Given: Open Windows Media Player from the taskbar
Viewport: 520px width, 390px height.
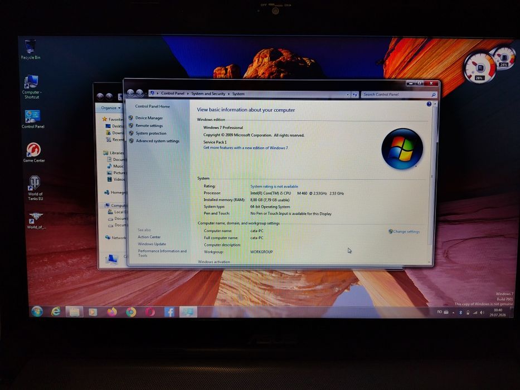Looking at the screenshot, I should click(93, 312).
